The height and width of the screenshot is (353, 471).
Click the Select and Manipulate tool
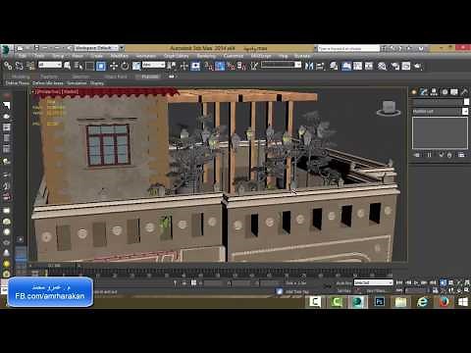click(184, 66)
